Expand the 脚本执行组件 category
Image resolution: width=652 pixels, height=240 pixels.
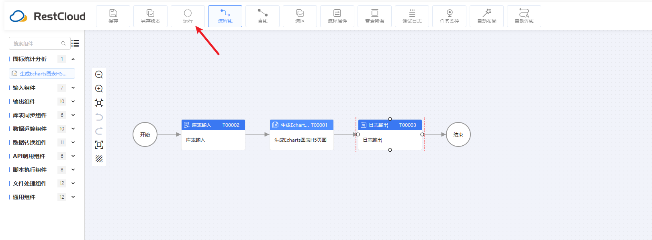coord(73,170)
